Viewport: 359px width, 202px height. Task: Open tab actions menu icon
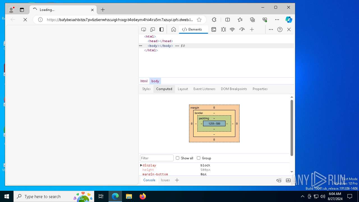(x=22, y=10)
